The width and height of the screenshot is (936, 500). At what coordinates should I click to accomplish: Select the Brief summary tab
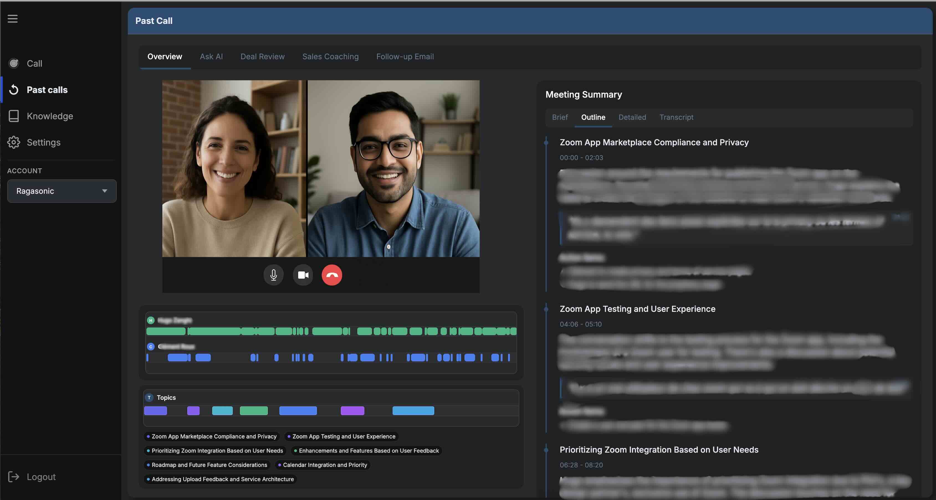coord(559,117)
